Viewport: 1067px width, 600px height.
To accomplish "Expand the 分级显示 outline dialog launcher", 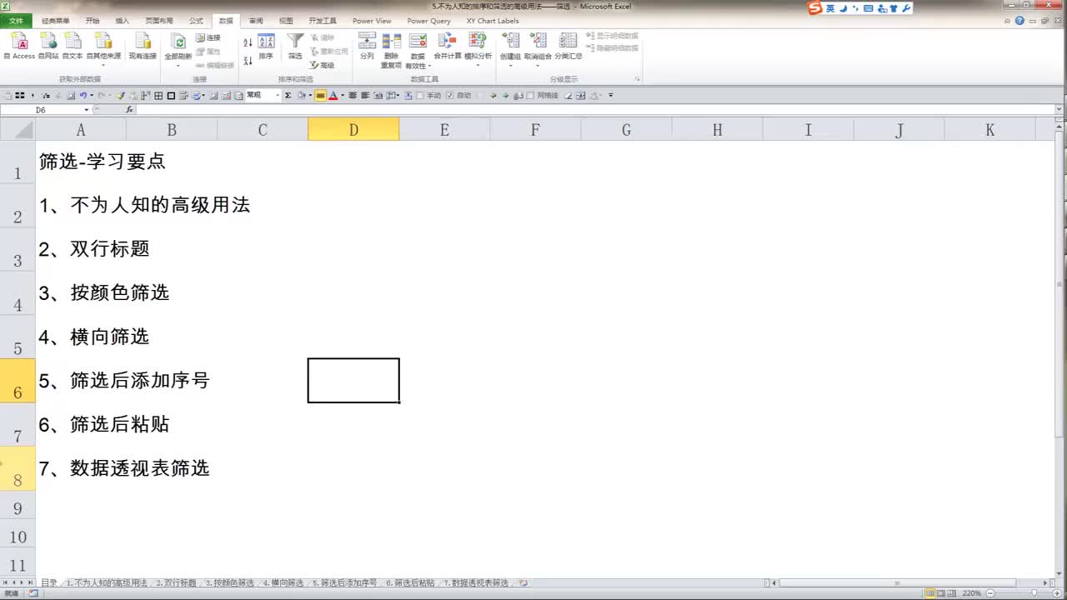I will pyautogui.click(x=638, y=79).
